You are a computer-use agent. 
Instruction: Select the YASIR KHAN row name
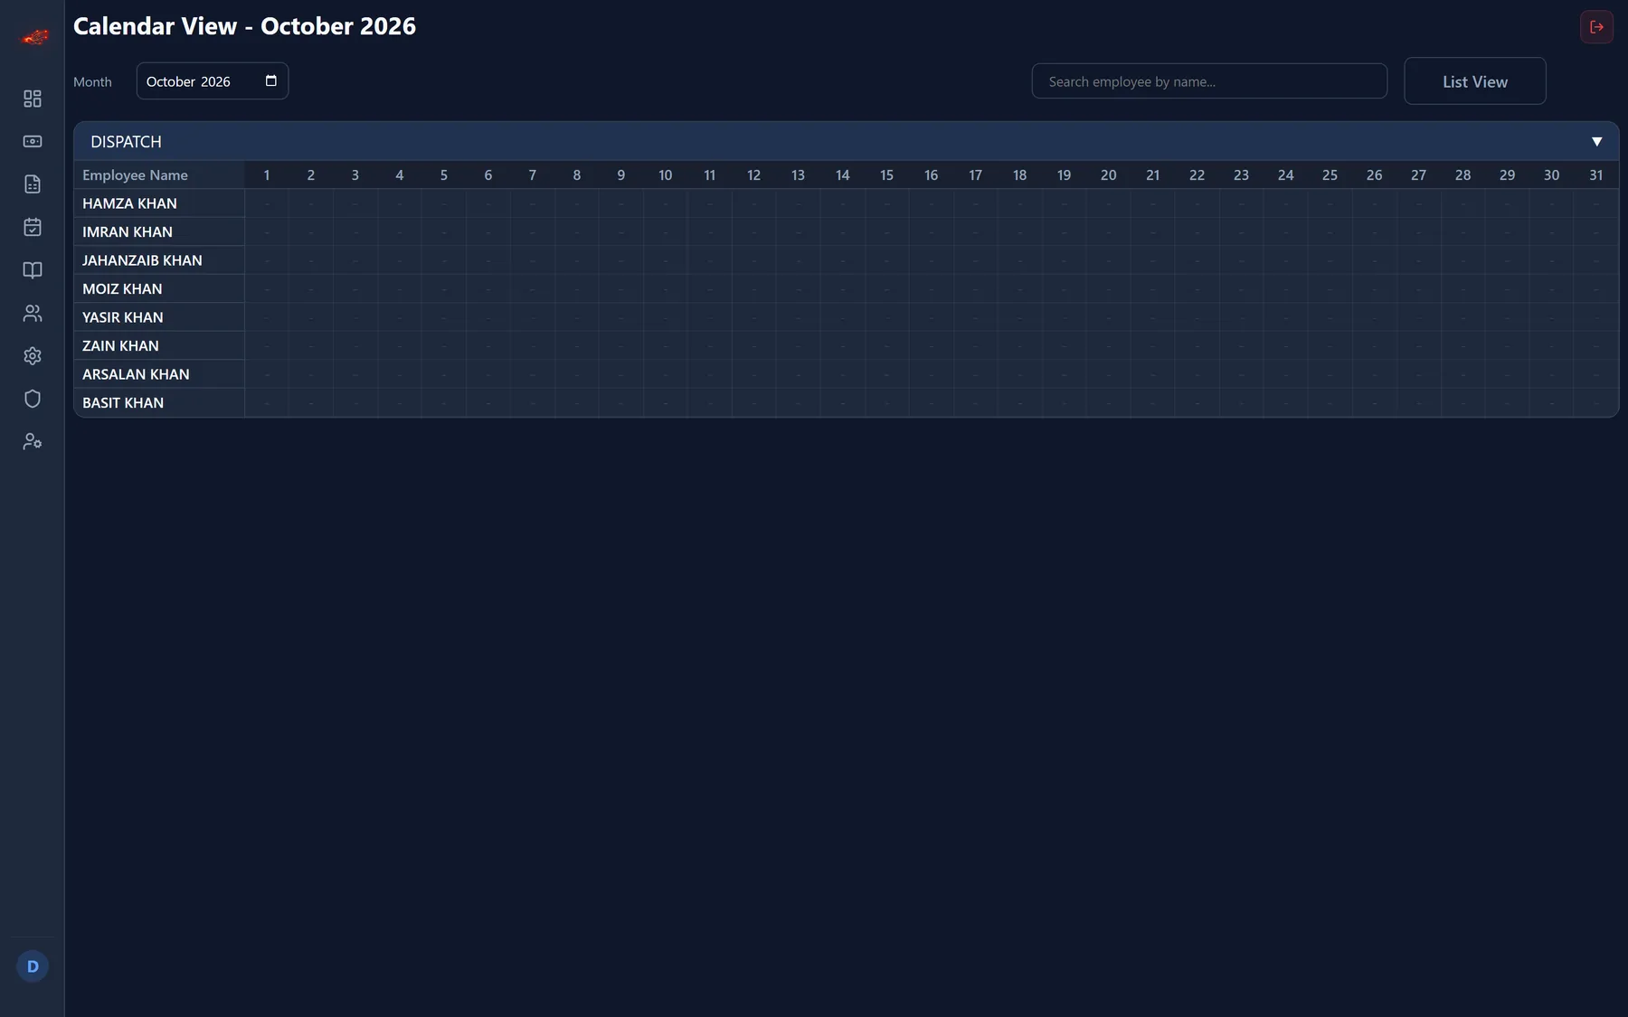point(123,317)
